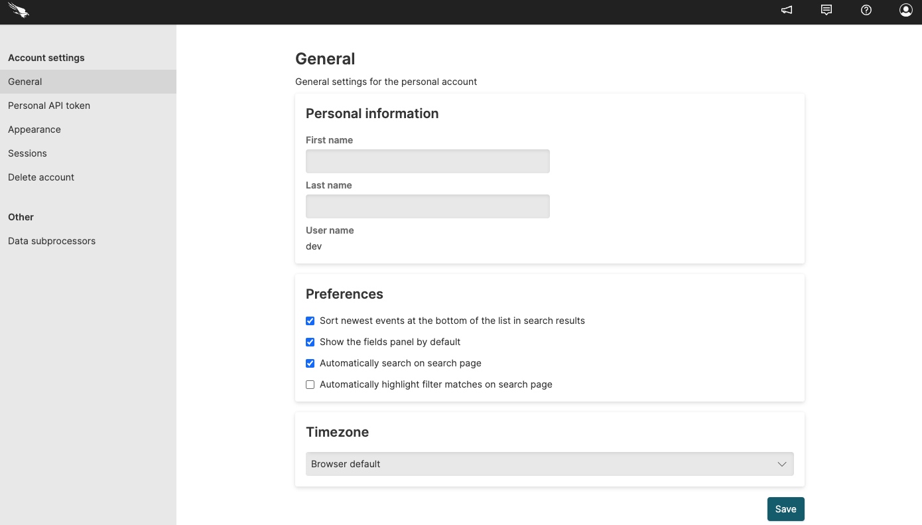The width and height of the screenshot is (922, 525).
Task: Enable automatically highlight filter matches
Action: [x=310, y=384]
